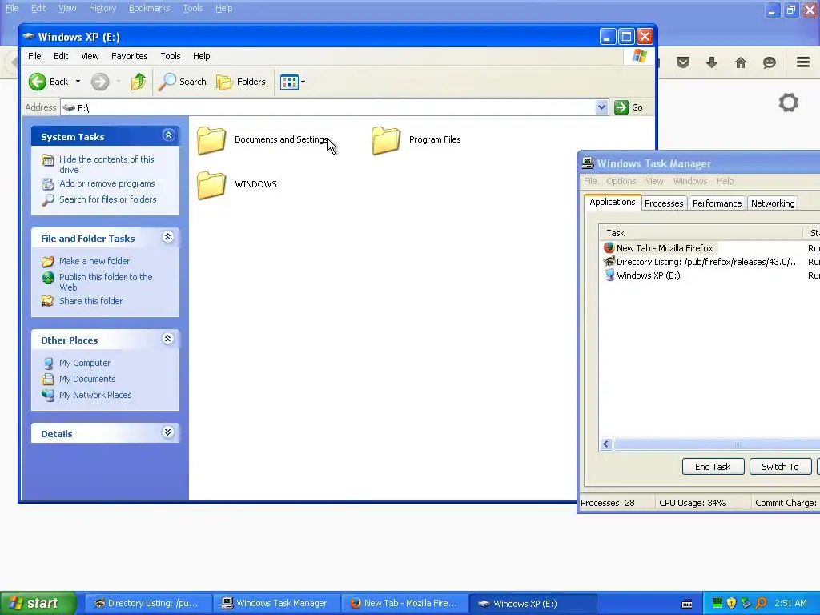The height and width of the screenshot is (615, 820).
Task: Open My Network Places link
Action: (x=95, y=395)
